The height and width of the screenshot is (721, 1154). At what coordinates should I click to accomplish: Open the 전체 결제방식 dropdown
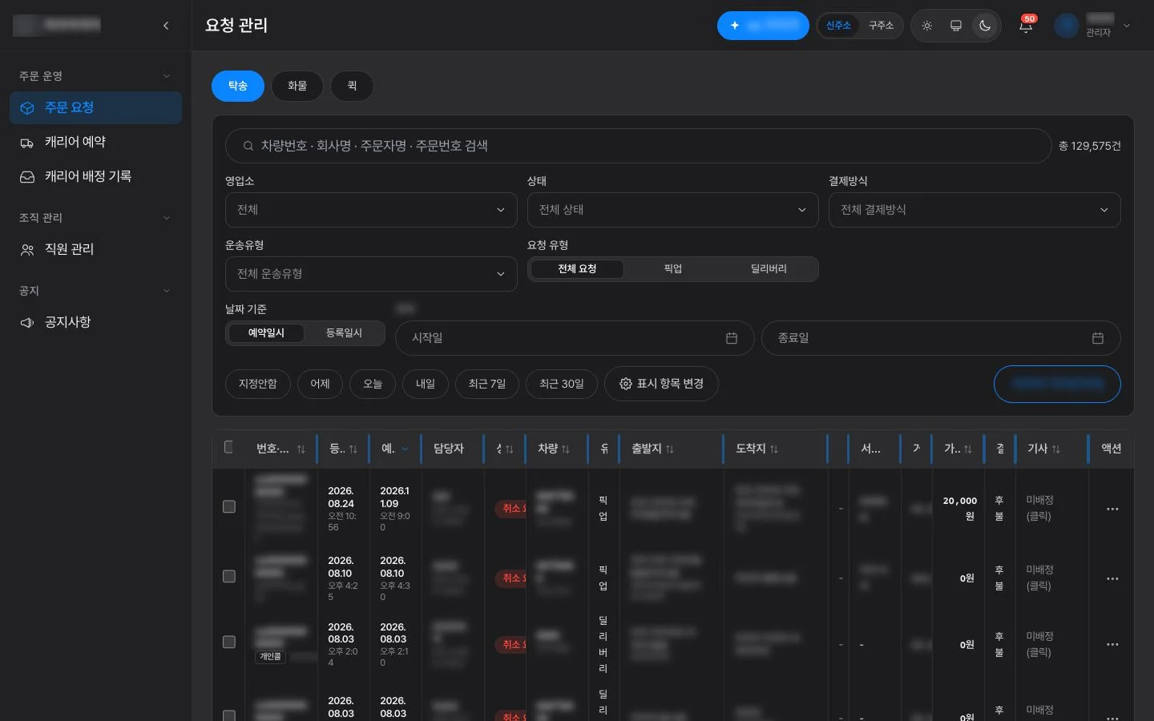coord(974,210)
